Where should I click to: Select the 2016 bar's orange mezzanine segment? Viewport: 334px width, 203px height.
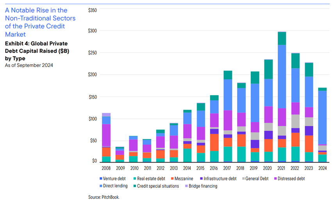click(x=214, y=142)
